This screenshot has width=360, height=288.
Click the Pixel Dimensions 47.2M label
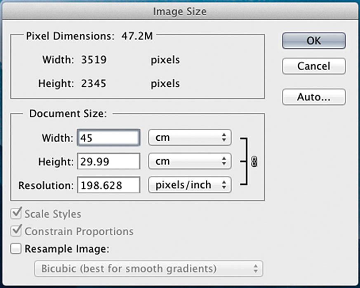click(x=89, y=36)
